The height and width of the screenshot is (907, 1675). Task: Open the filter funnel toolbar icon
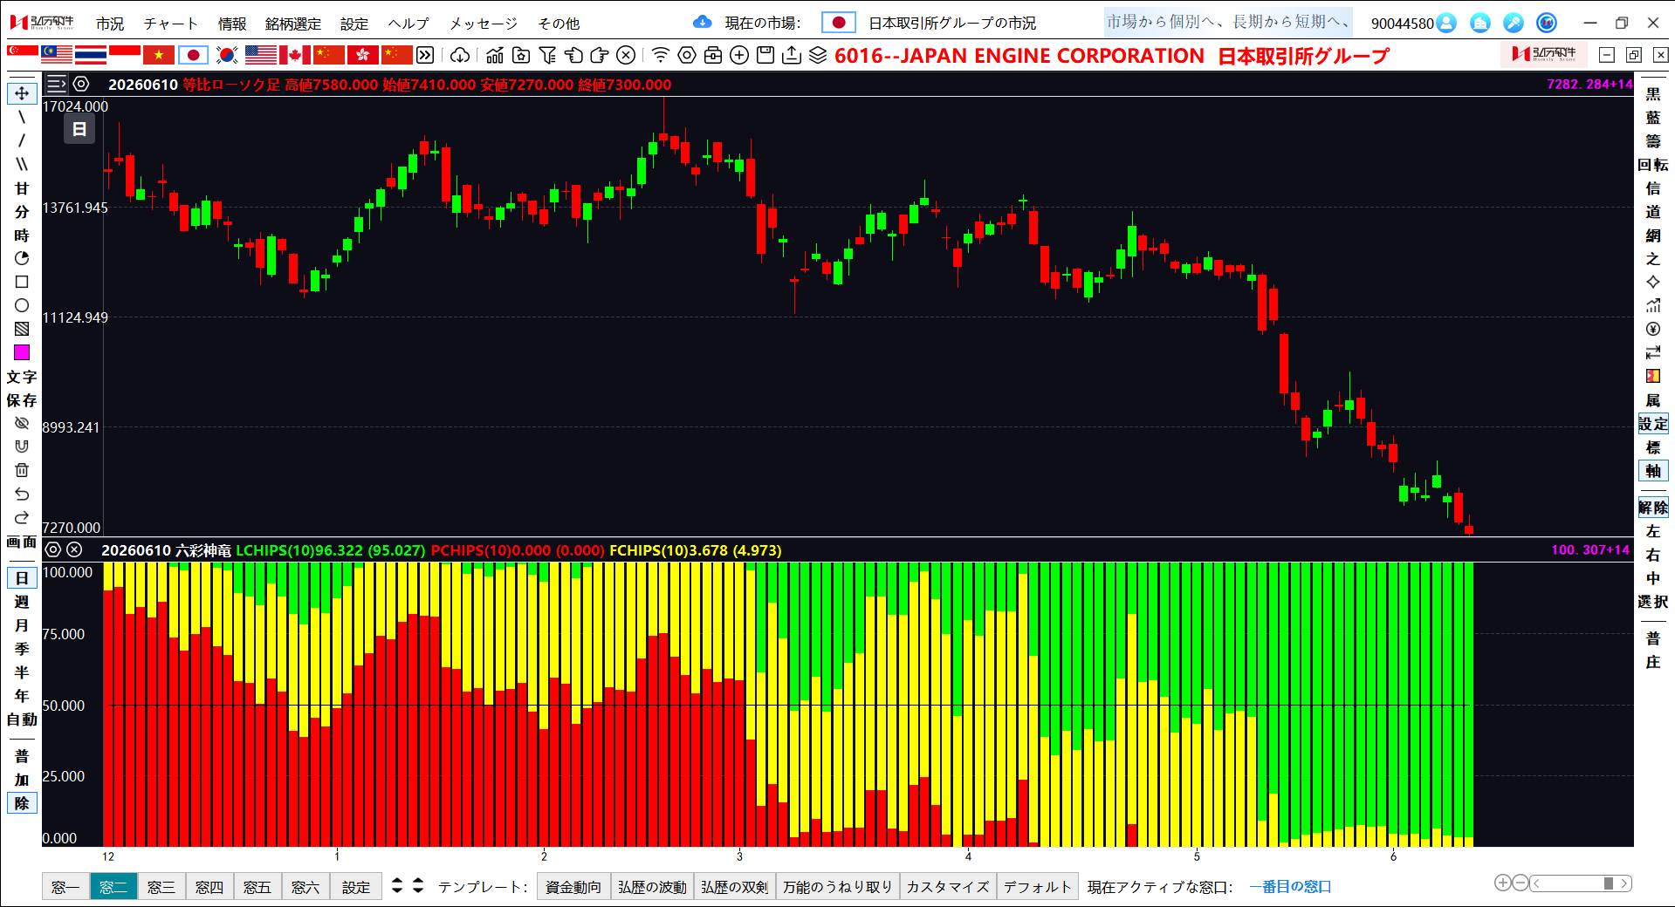(547, 56)
